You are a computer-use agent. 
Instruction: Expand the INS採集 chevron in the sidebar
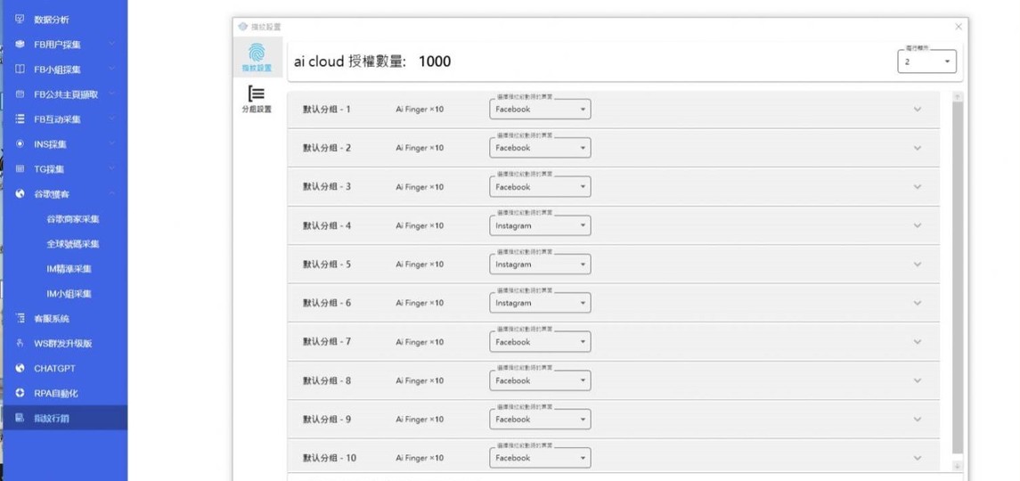click(x=112, y=143)
